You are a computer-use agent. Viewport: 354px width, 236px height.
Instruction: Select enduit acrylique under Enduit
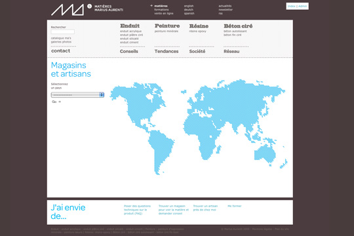[x=130, y=31]
